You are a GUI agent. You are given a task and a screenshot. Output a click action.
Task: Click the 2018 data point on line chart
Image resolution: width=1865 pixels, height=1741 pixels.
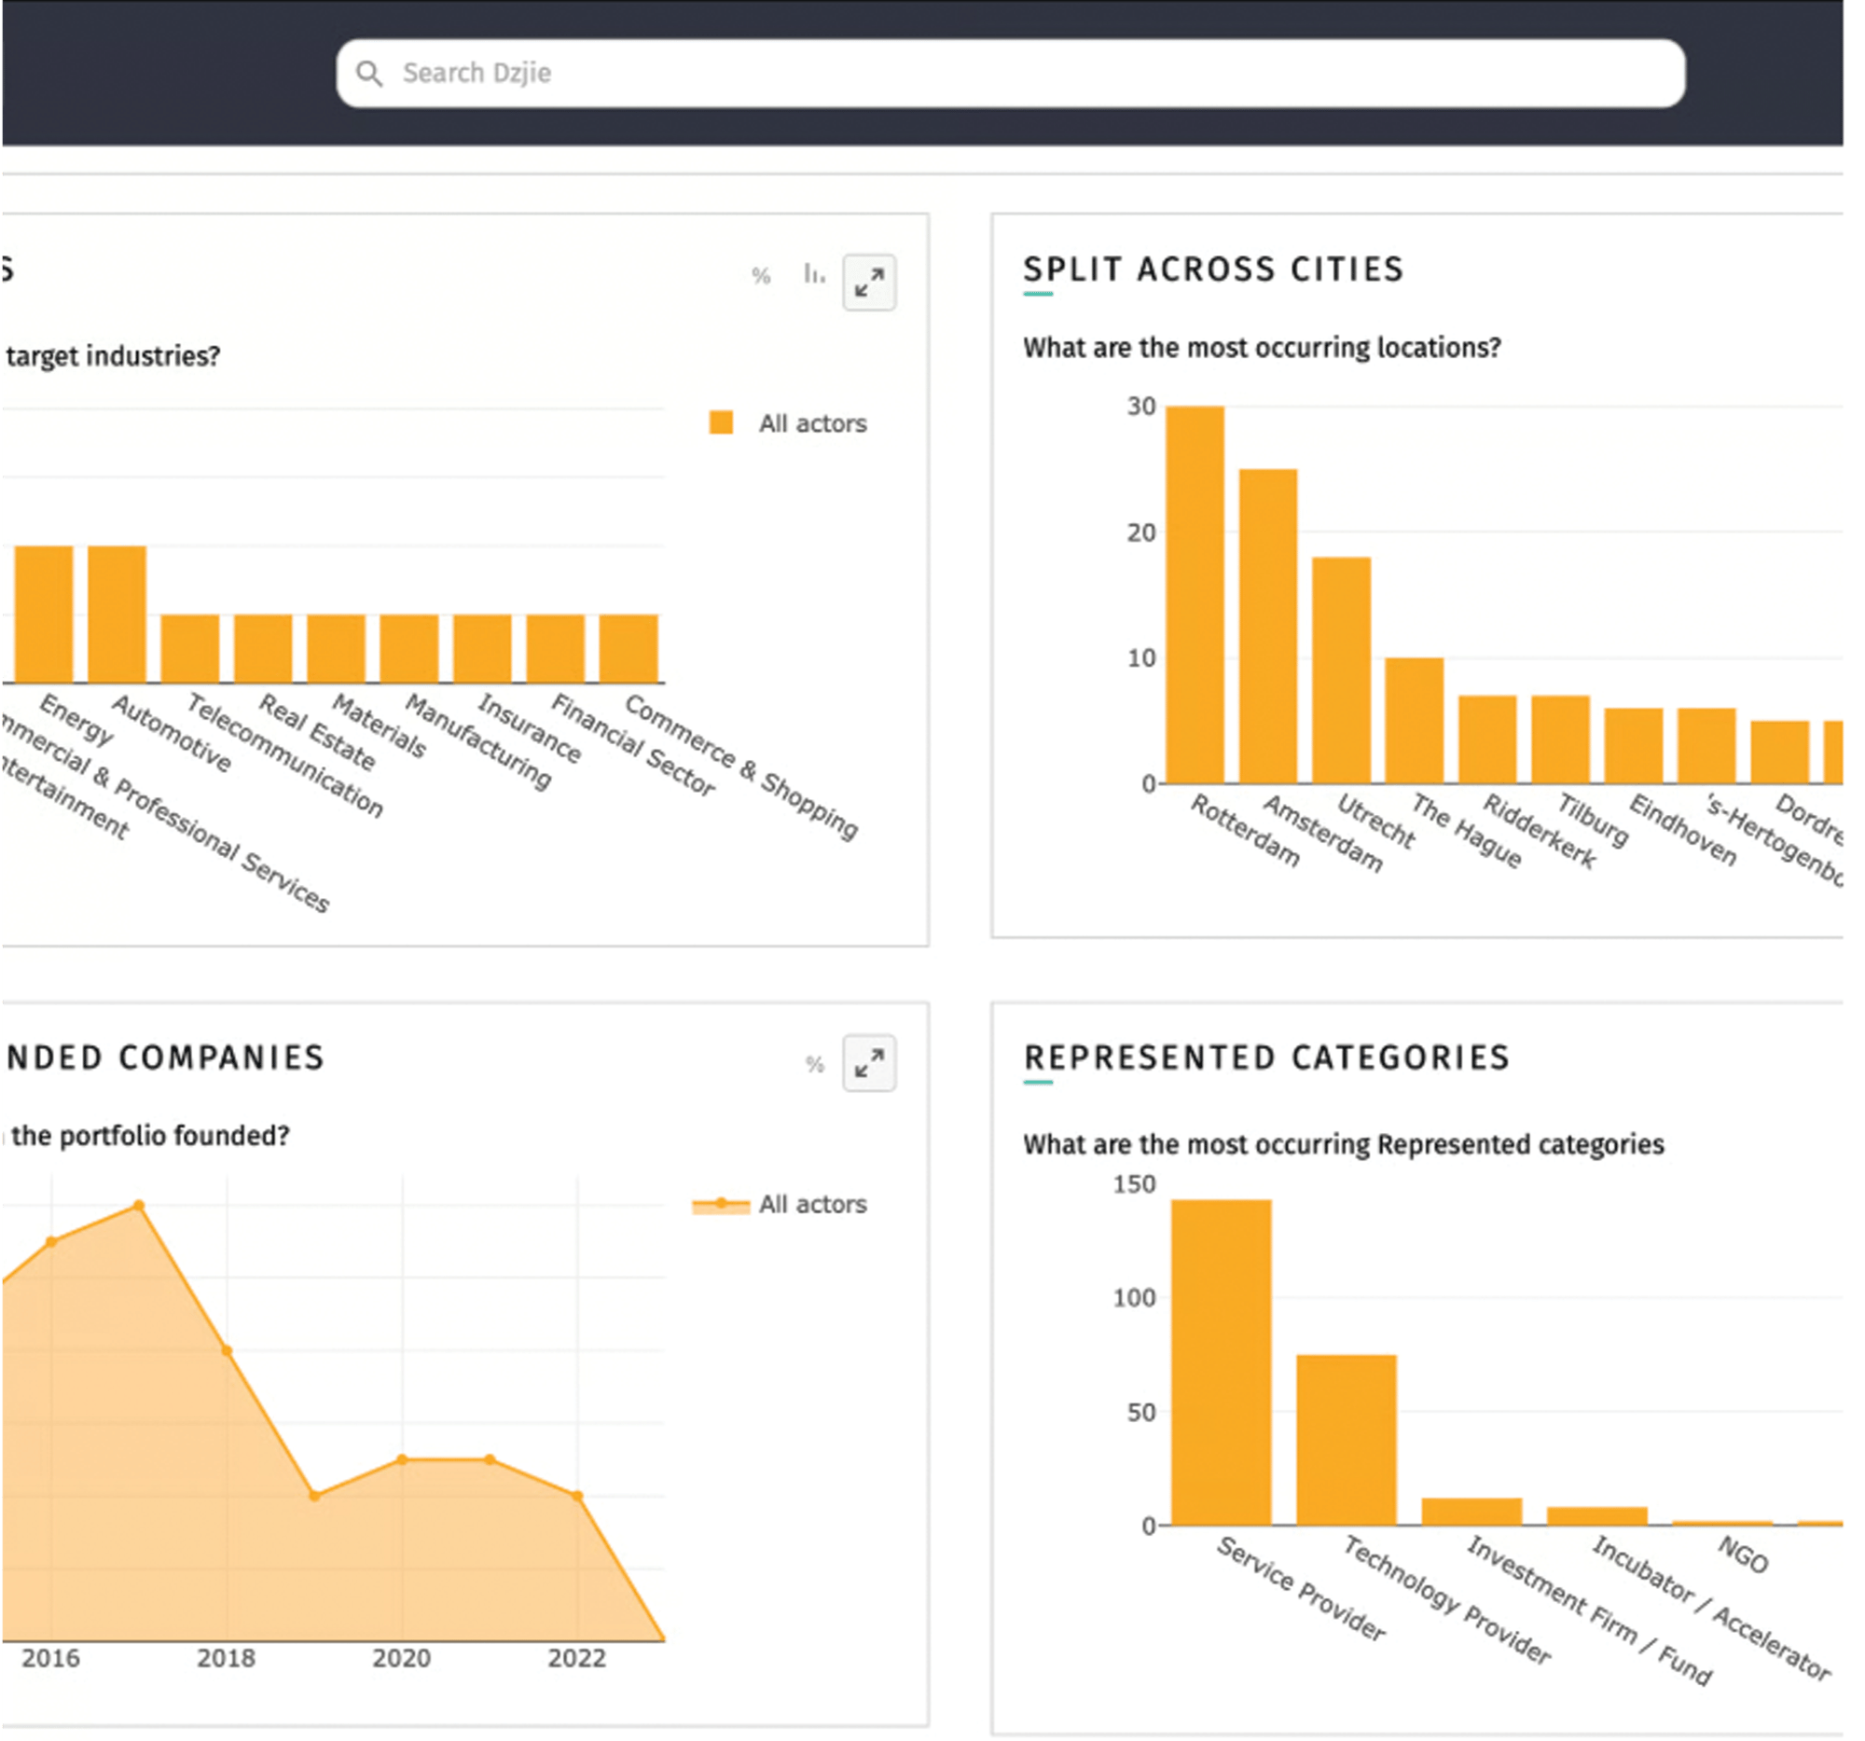click(x=227, y=1351)
